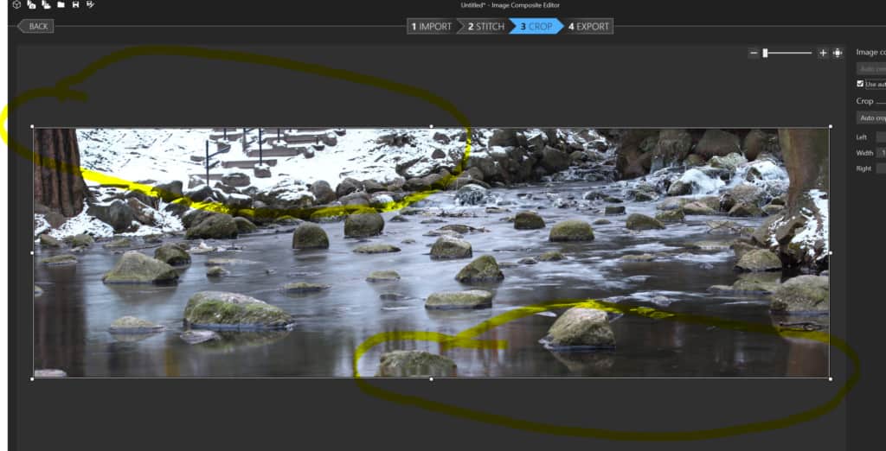
Task: Click the Left crop value field
Action: pyautogui.click(x=881, y=137)
